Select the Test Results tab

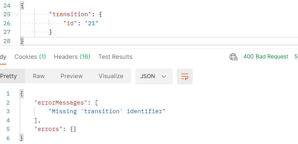click(115, 57)
